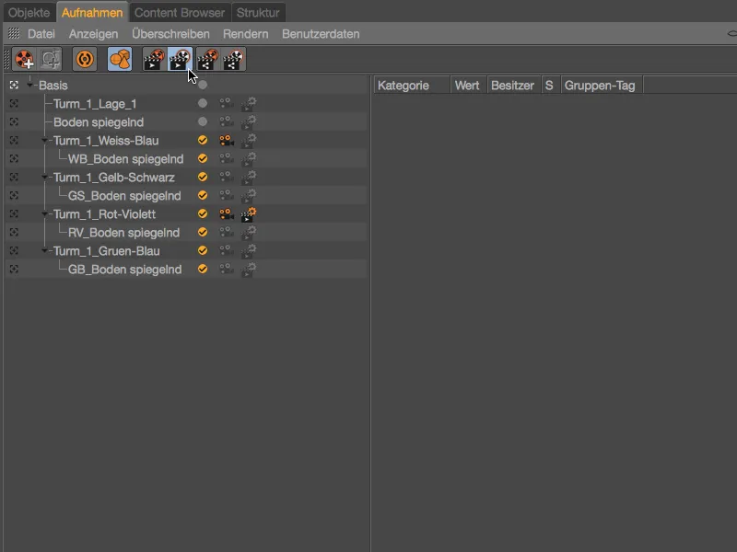The width and height of the screenshot is (737, 552).
Task: Open the Anzeigen menu
Action: [94, 34]
